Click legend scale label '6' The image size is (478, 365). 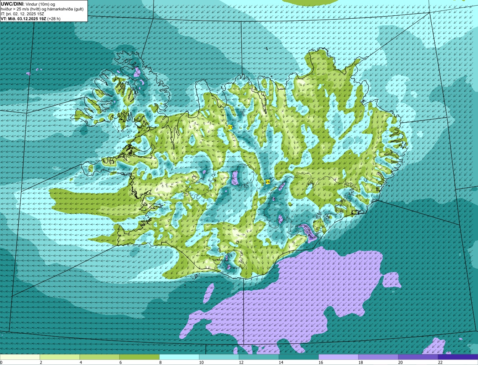(x=121, y=362)
